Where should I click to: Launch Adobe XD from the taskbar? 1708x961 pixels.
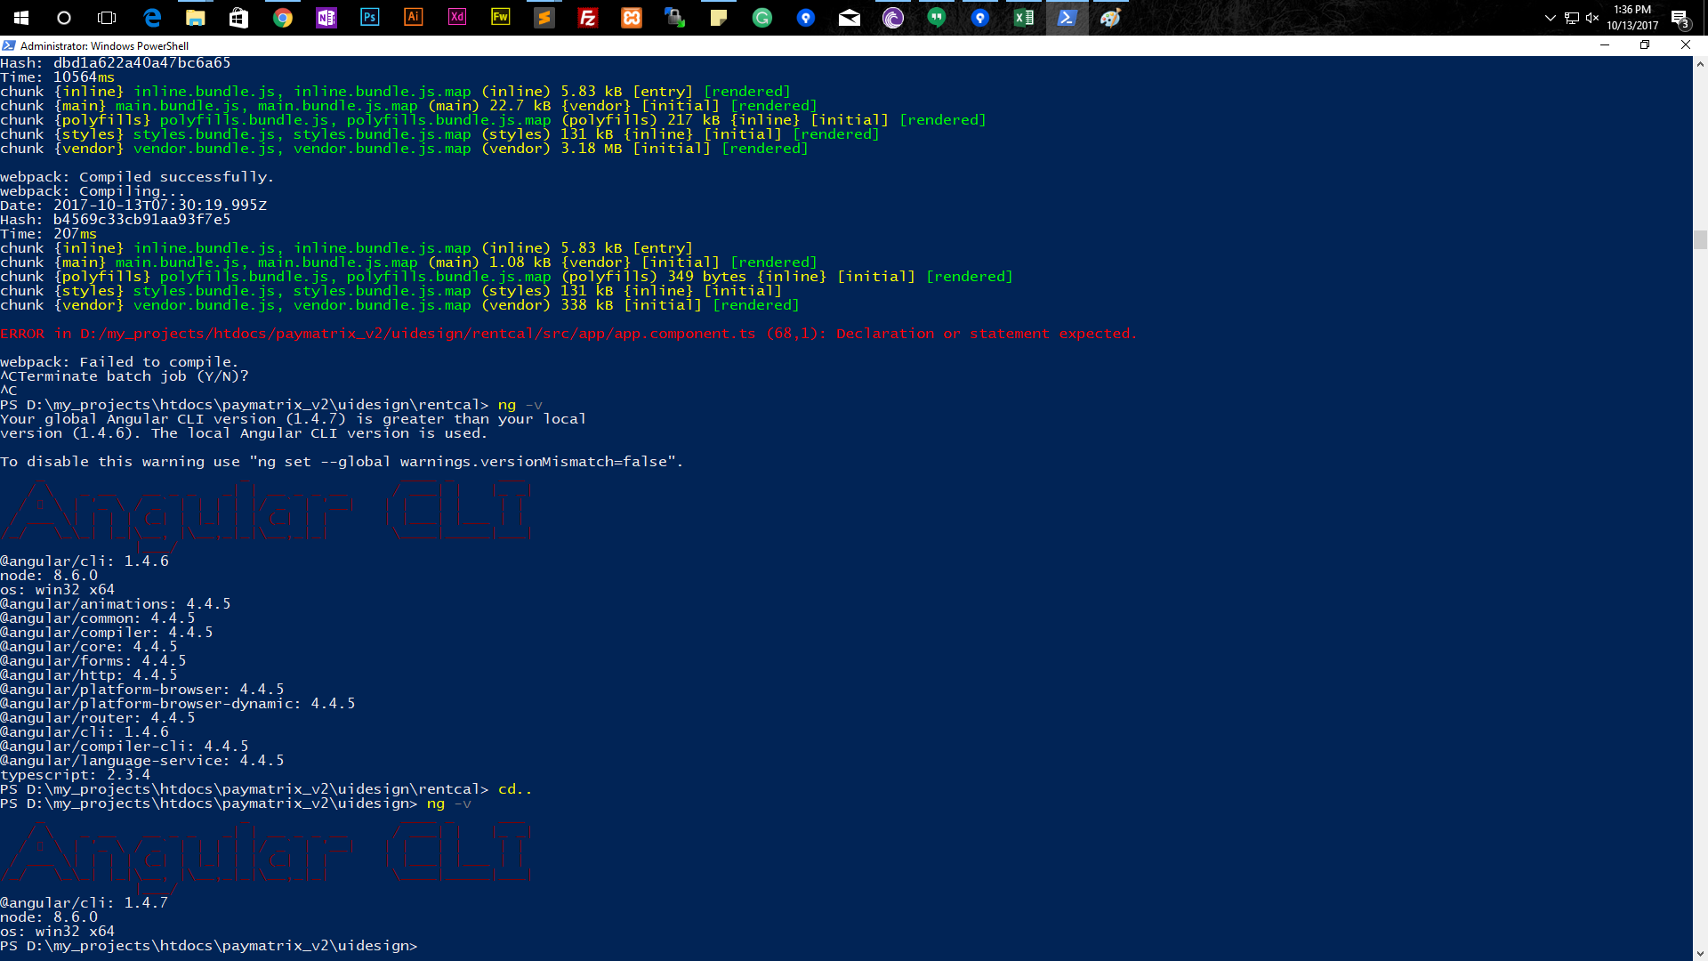(457, 18)
